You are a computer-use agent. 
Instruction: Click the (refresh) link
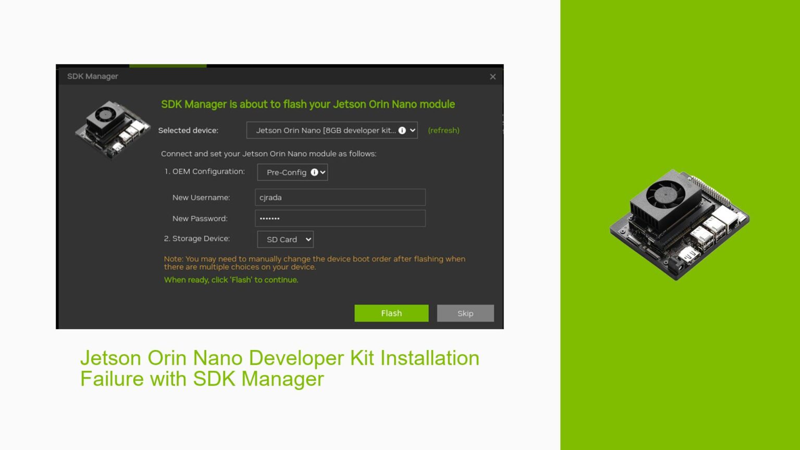tap(444, 130)
